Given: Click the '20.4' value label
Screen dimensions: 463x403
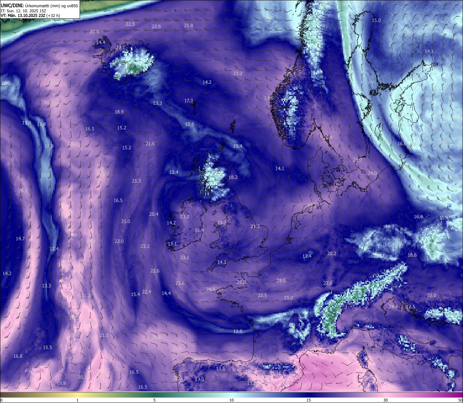Looking at the screenshot, I should [154, 214].
